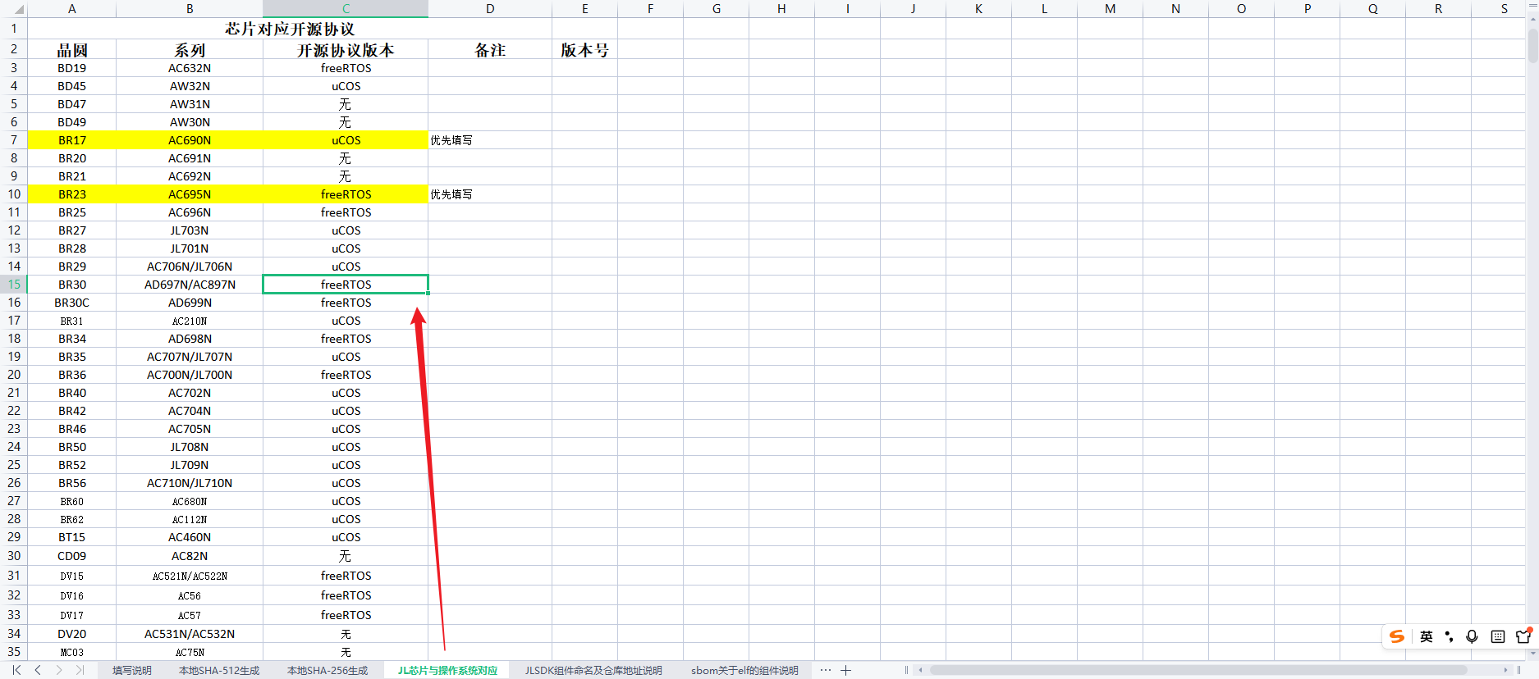
Task: Open the IME soft keyboard icon
Action: (1498, 636)
